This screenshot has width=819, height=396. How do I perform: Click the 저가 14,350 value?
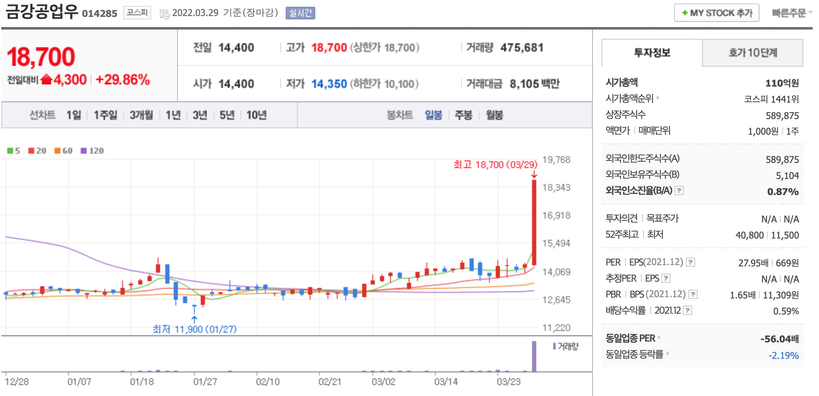pyautogui.click(x=329, y=84)
